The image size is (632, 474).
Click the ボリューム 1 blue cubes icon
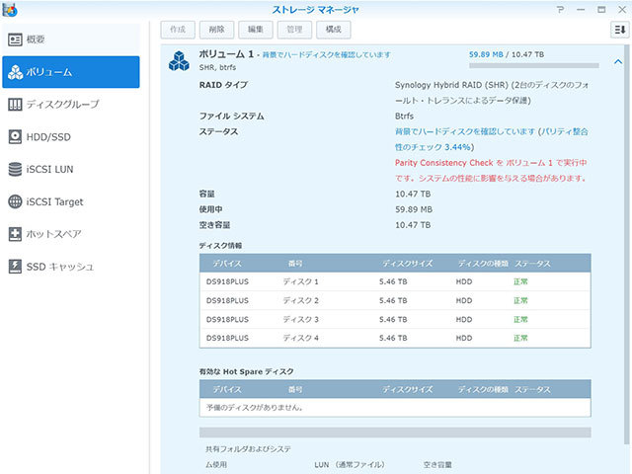(179, 61)
